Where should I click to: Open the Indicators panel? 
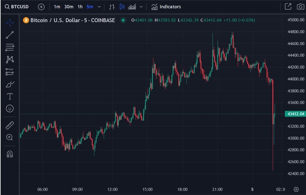[x=166, y=7]
